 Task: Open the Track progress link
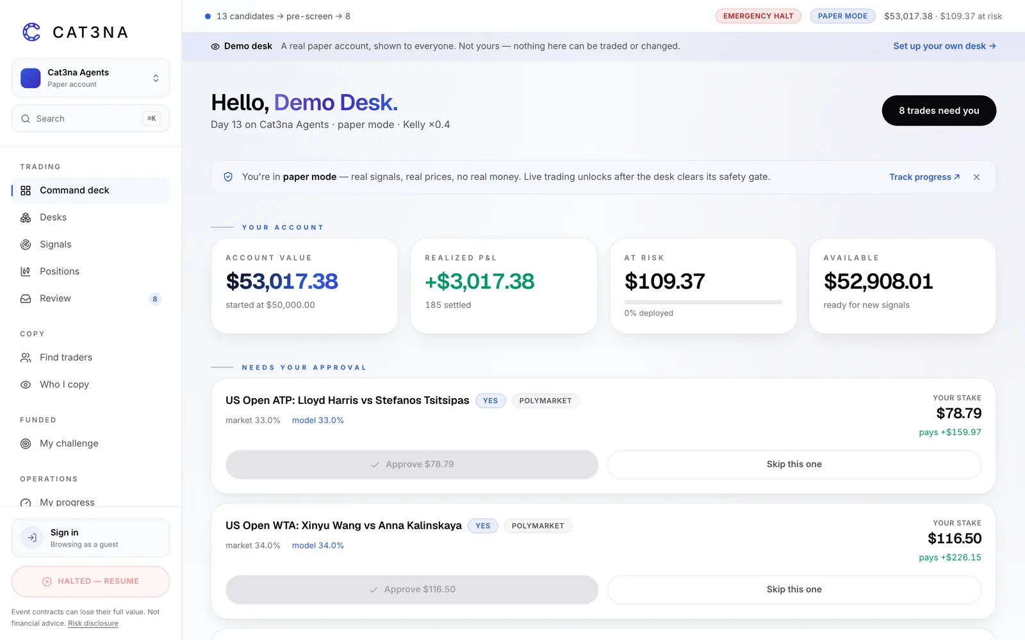[x=924, y=177]
